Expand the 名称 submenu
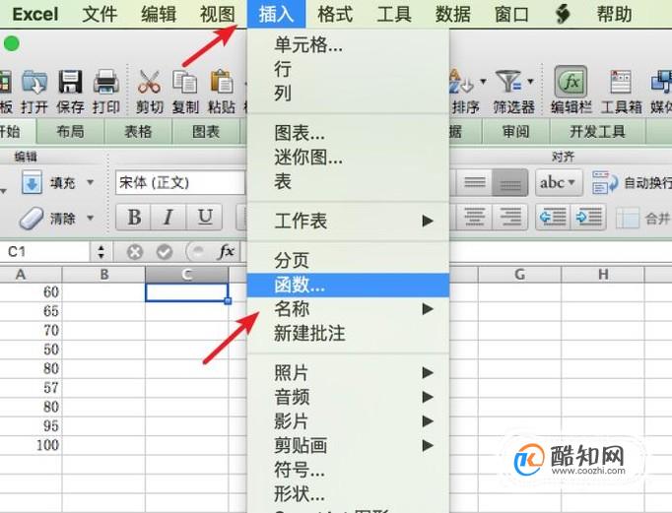 pyautogui.click(x=348, y=309)
